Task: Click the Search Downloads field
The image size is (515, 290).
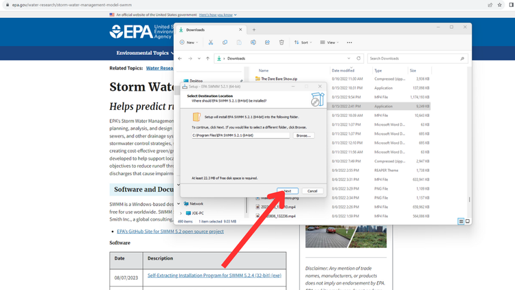Action: (417, 58)
